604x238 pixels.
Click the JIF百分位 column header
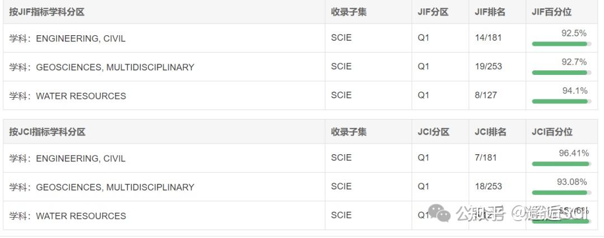(551, 12)
